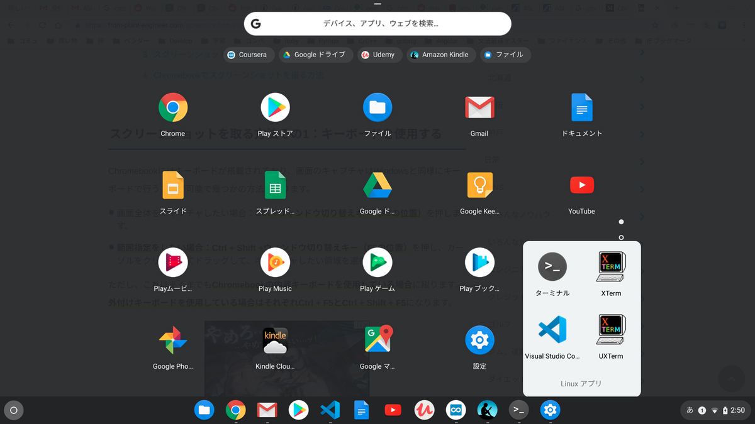Open XTerm in the Linux アプリ folder
Viewport: 755px width, 424px height.
[611, 266]
